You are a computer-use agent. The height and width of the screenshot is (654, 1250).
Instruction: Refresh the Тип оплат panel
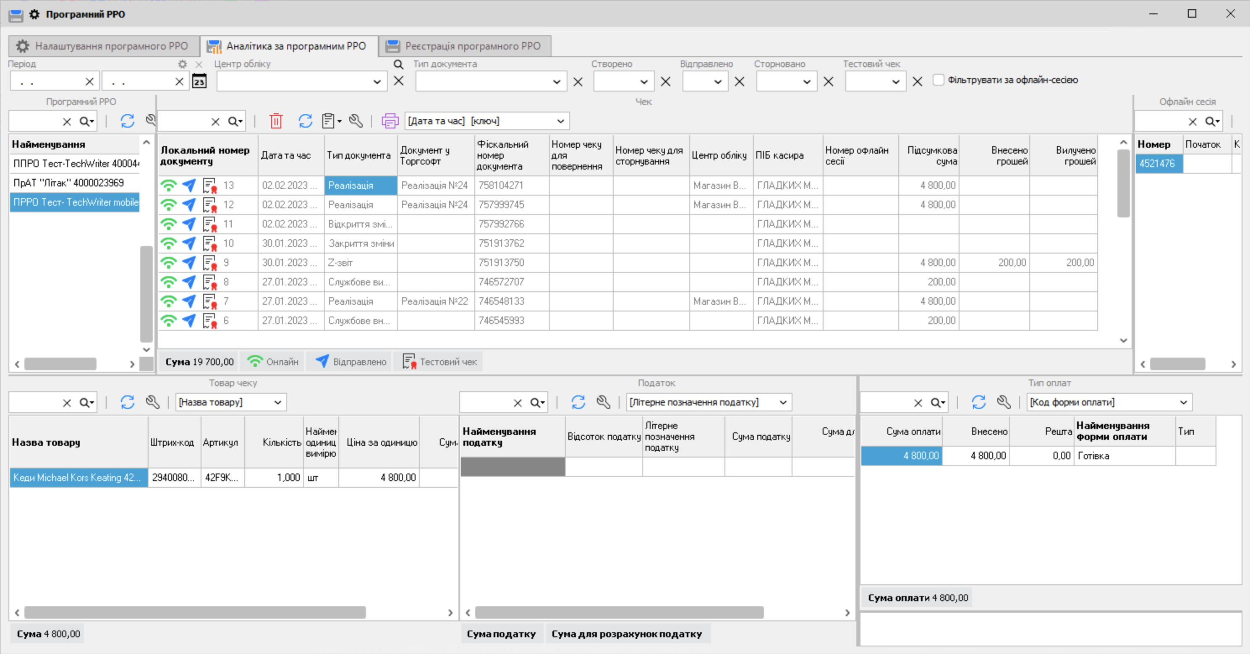(x=978, y=402)
